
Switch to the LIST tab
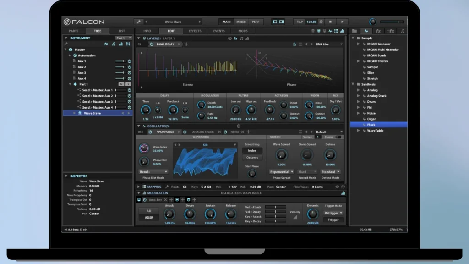coord(121,31)
